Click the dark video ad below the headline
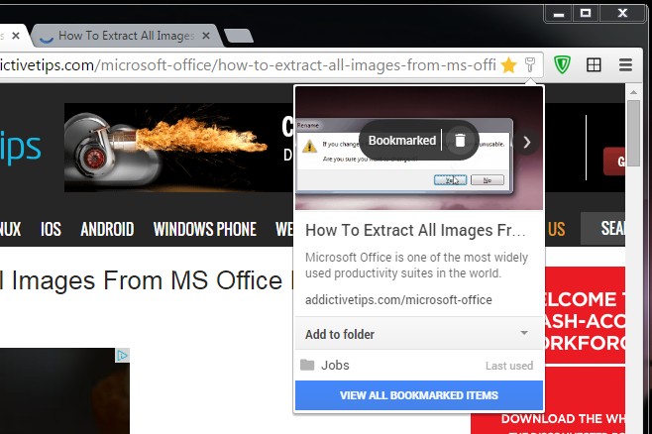Viewport: 652px width, 434px height. pos(64,391)
